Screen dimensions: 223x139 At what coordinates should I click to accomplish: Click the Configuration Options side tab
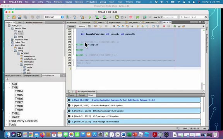click(x=207, y=44)
